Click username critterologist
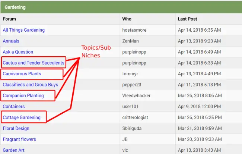This screenshot has width=242, height=154. tap(135, 118)
